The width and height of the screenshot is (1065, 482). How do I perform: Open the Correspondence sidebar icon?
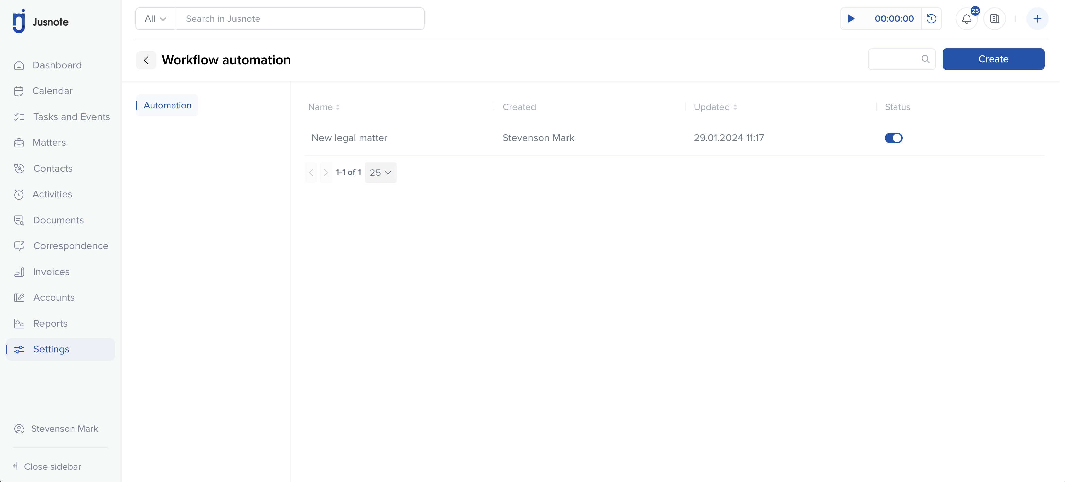coord(19,246)
